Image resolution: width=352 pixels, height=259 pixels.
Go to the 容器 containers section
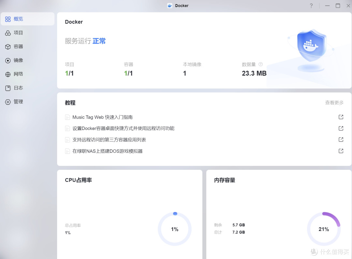coord(28,47)
